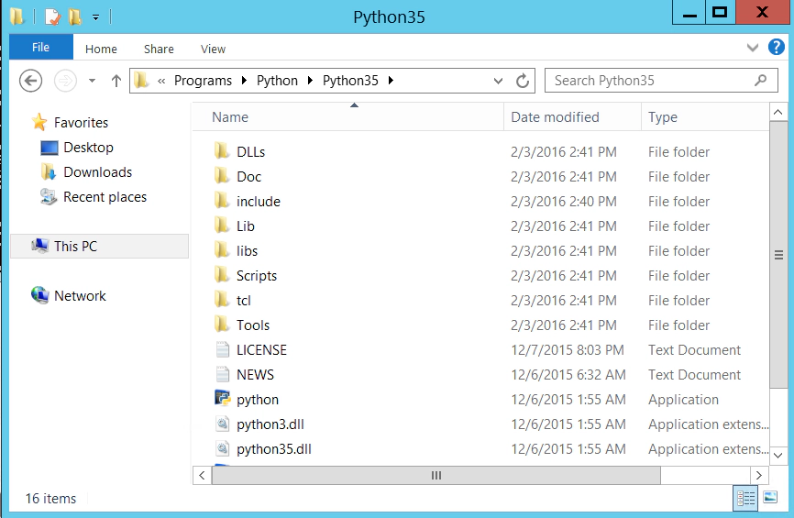Expand the arrow after Programs breadcrumb
The width and height of the screenshot is (794, 518).
click(x=244, y=81)
